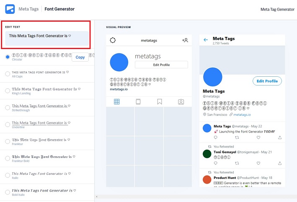Like the Toni Gemayel tweet
297x202 pixels.
point(258,163)
